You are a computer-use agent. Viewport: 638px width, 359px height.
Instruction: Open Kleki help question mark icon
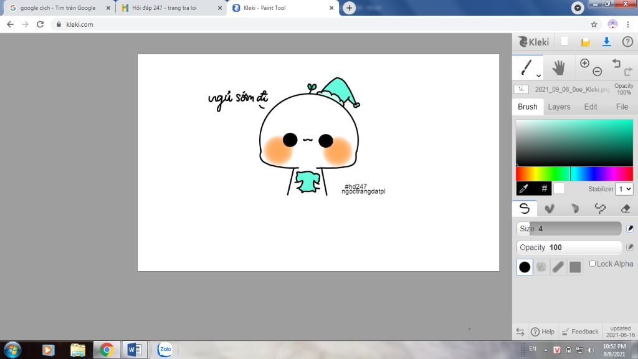[x=627, y=42]
